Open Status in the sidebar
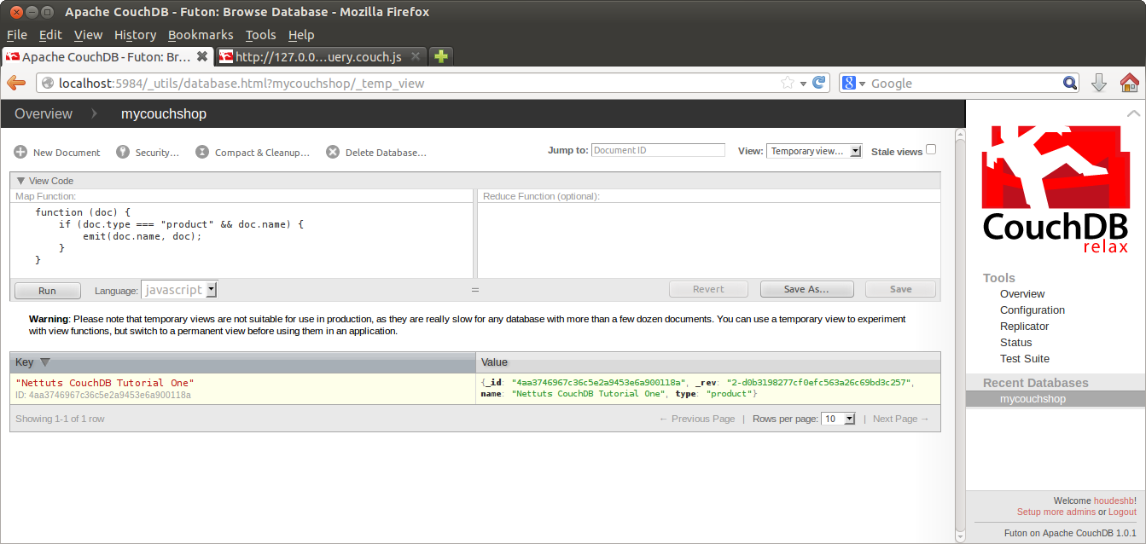The width and height of the screenshot is (1146, 544). tap(1016, 343)
